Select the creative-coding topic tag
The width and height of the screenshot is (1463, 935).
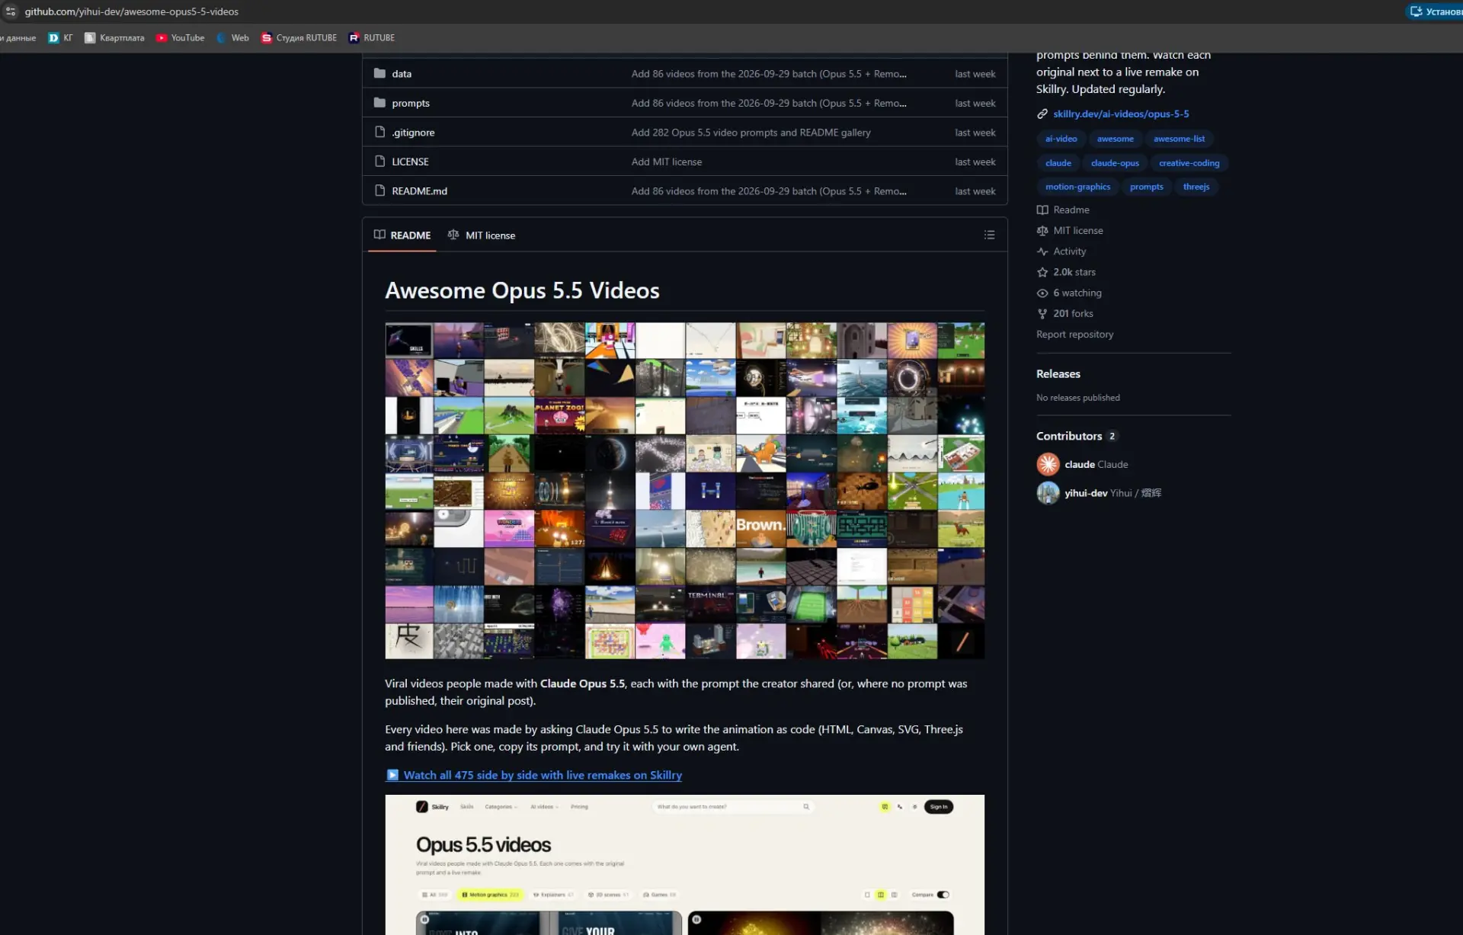(1189, 163)
